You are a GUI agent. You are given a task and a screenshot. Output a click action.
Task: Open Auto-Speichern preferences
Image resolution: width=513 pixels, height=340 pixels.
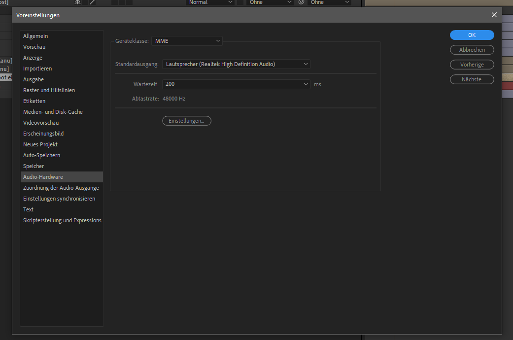point(62,155)
